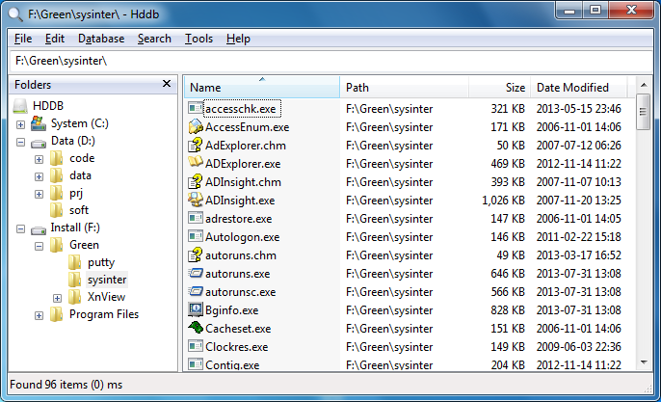This screenshot has width=661, height=402.
Task: Click the 2013-05-15 23:46 date cell
Action: point(578,108)
